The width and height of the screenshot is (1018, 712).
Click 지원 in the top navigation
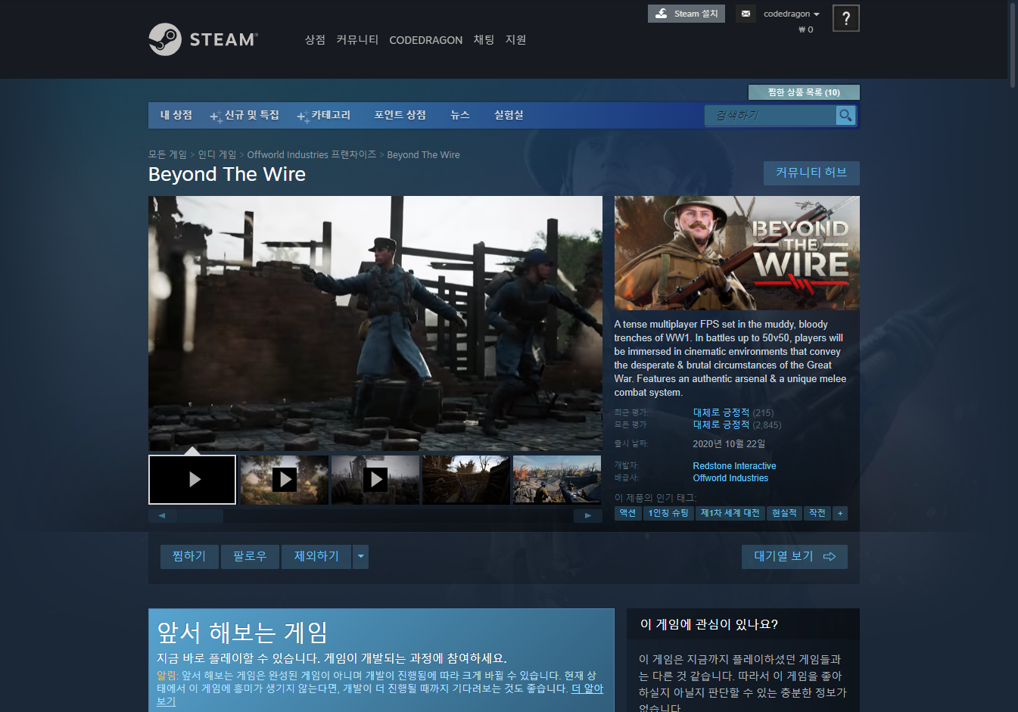coord(515,40)
